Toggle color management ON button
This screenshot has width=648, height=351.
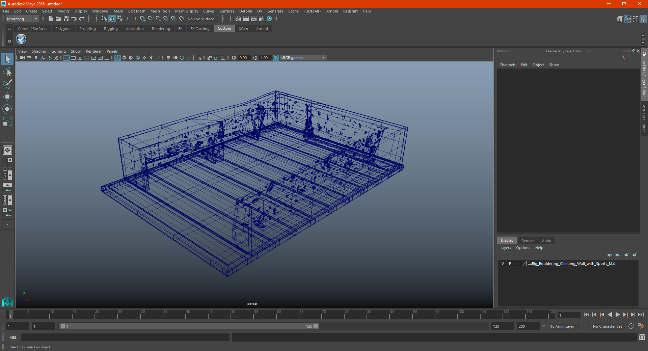click(x=276, y=58)
